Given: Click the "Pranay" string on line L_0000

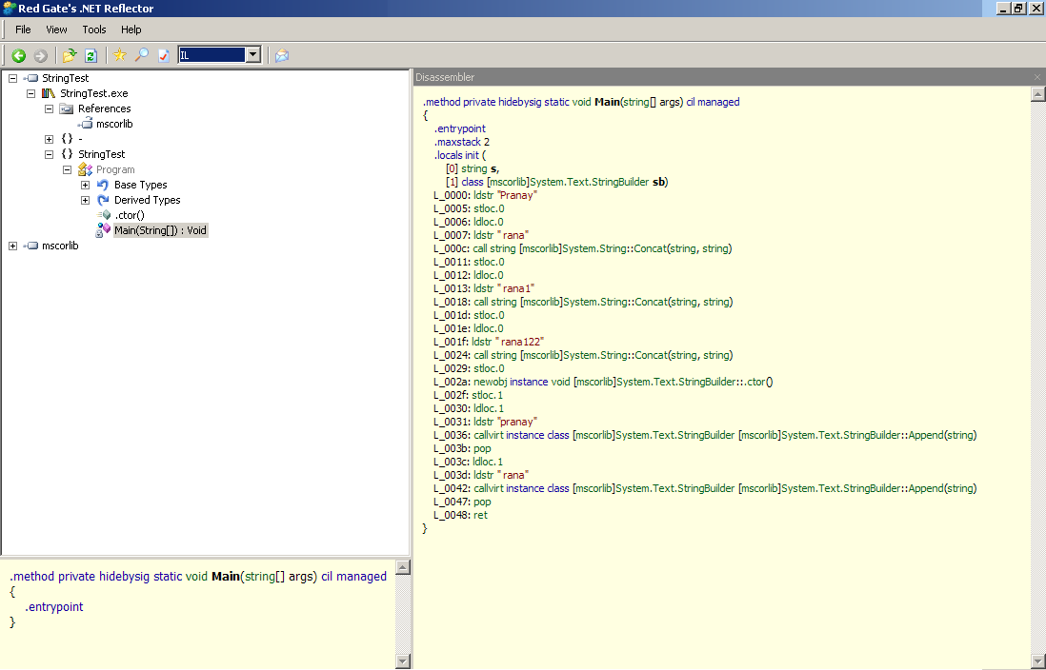Looking at the screenshot, I should coord(517,195).
